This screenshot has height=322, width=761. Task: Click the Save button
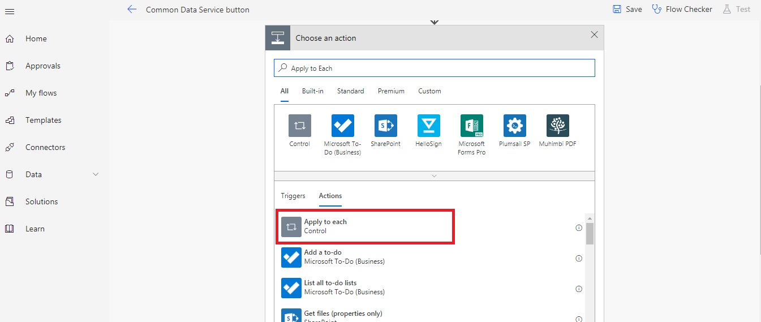pos(627,9)
